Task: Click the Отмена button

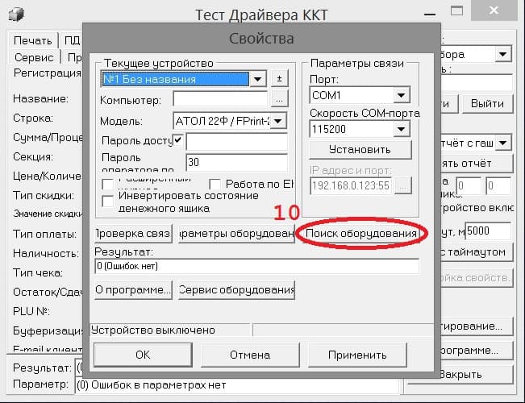Action: pos(250,355)
